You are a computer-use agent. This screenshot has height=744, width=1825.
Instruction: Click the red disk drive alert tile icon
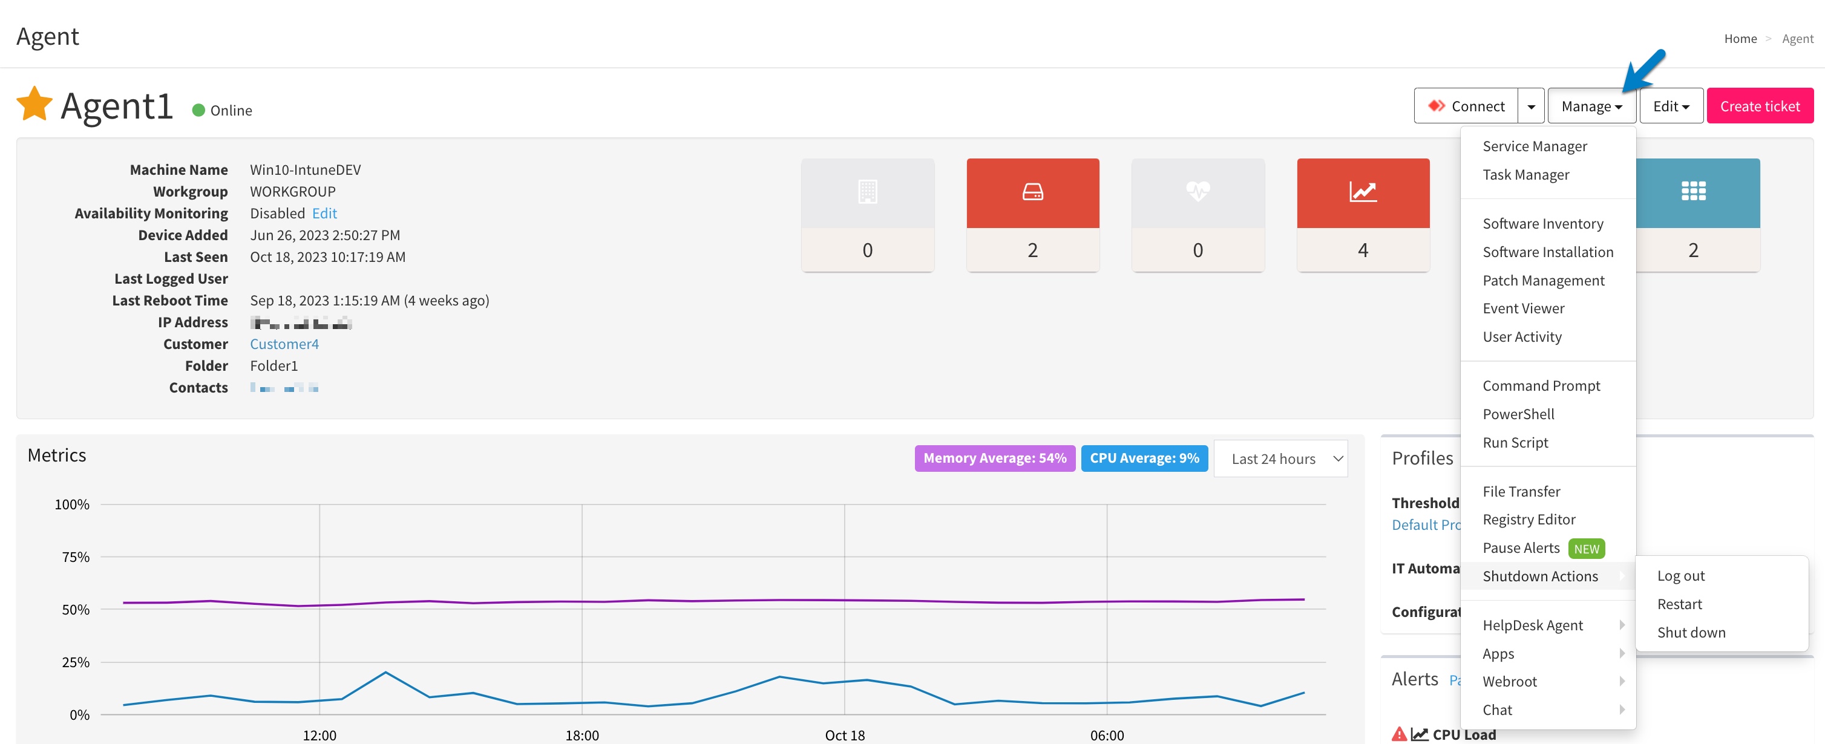coord(1033,192)
